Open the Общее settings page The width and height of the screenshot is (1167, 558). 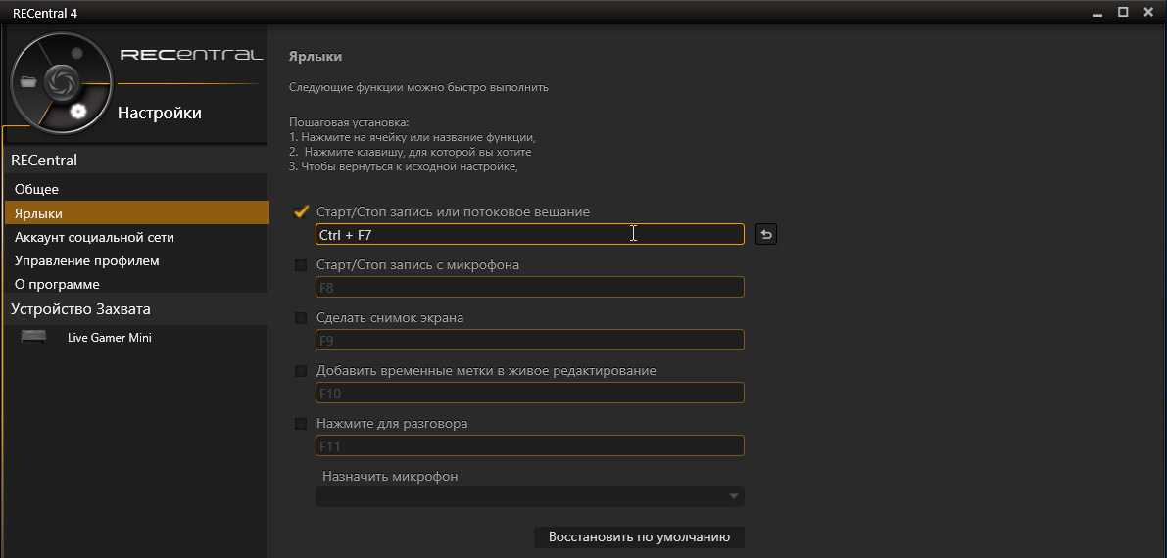coord(37,189)
